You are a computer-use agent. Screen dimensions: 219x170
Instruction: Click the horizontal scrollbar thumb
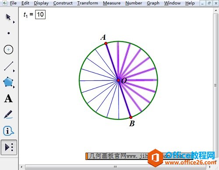[x=115, y=167]
